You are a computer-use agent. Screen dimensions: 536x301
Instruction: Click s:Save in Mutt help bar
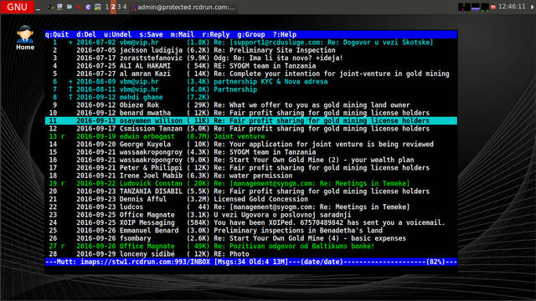pyautogui.click(x=151, y=34)
